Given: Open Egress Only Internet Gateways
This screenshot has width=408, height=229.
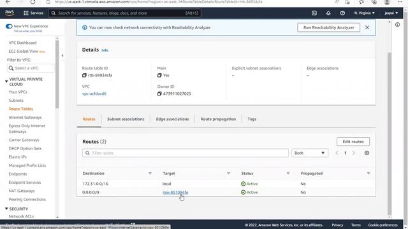Looking at the screenshot, I should pyautogui.click(x=27, y=128).
